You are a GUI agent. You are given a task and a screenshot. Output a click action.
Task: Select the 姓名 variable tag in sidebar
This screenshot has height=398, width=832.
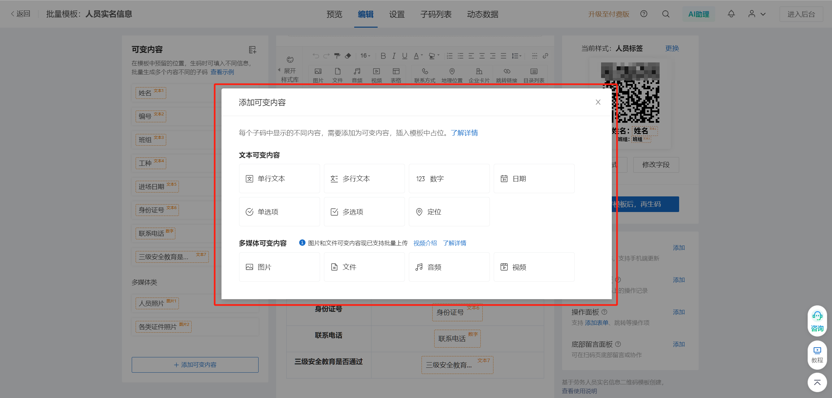coord(151,93)
